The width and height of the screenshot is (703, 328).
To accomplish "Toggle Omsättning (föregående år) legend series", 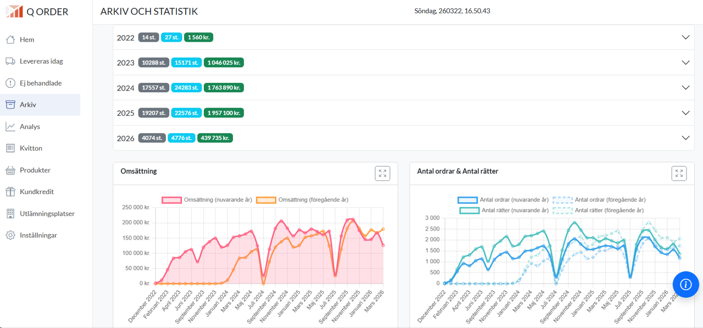I will tap(302, 200).
